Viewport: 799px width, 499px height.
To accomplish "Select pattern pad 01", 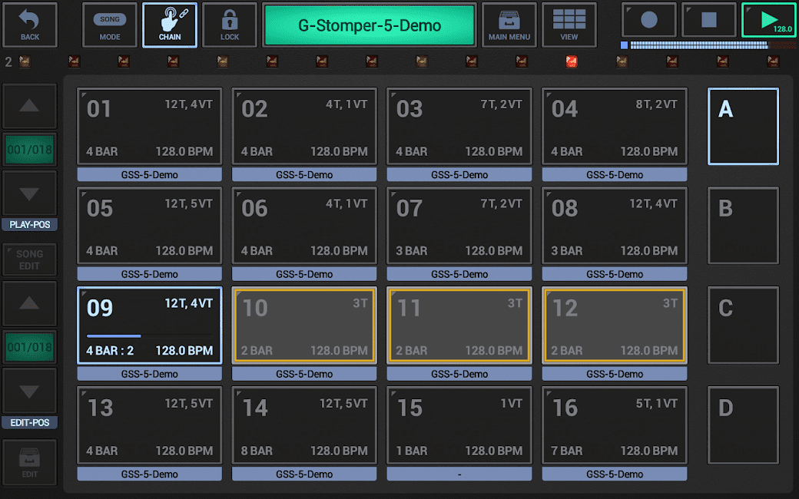I will click(149, 126).
